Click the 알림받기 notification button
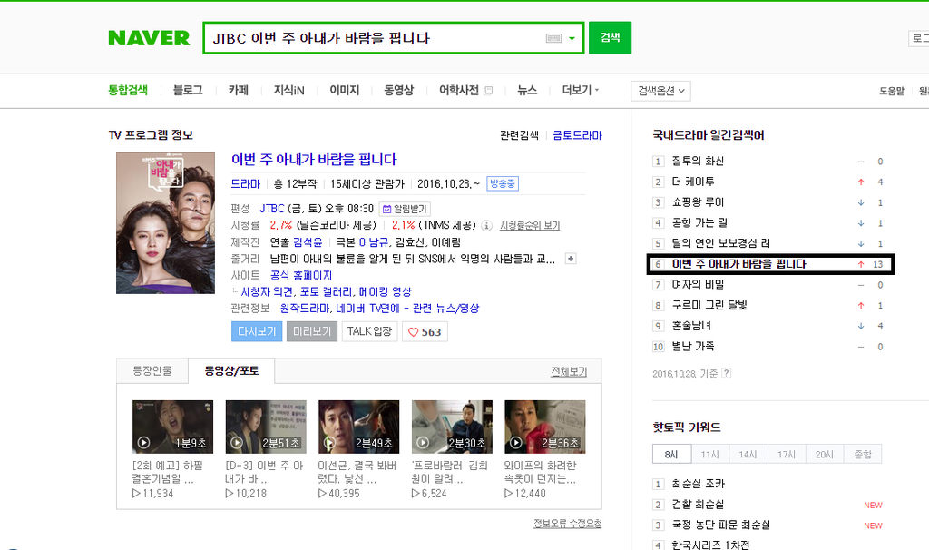Viewport: 929px width, 550px height. click(405, 209)
